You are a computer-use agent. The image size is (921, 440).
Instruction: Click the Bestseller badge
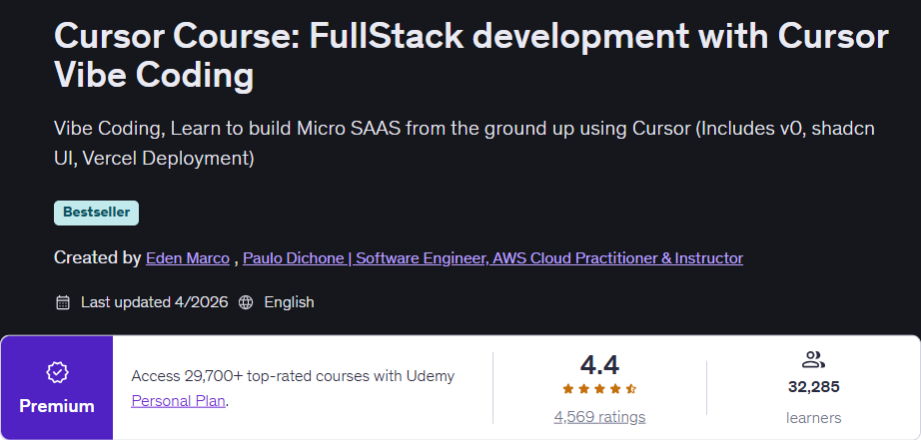click(x=96, y=213)
